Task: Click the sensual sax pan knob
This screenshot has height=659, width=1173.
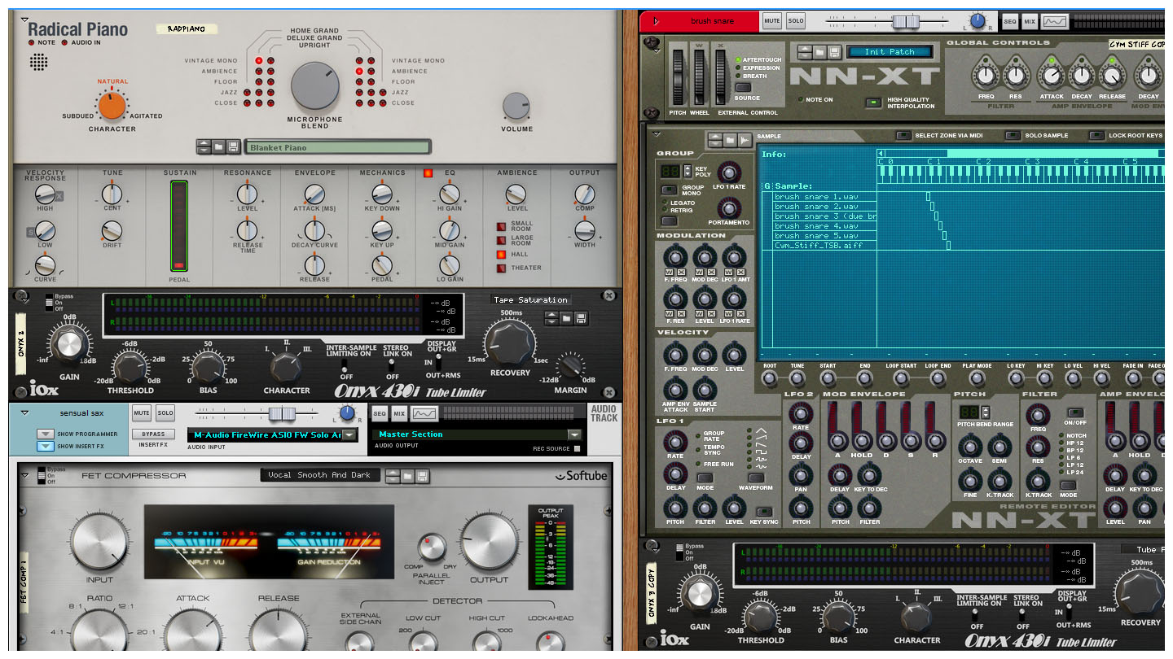Action: (348, 413)
